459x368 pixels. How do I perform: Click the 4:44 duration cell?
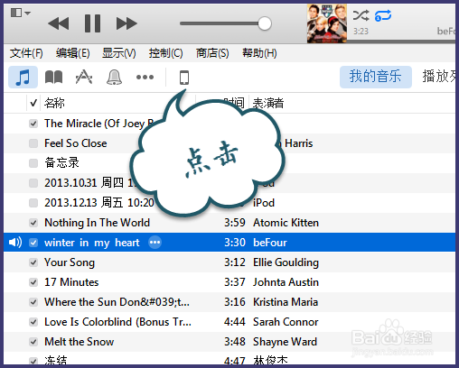pyautogui.click(x=235, y=322)
